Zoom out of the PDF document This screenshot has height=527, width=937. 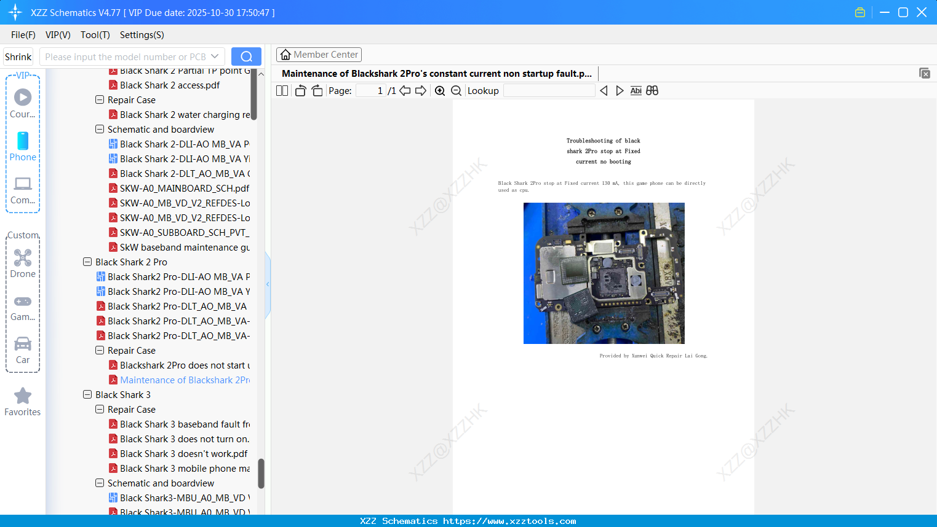click(x=456, y=90)
